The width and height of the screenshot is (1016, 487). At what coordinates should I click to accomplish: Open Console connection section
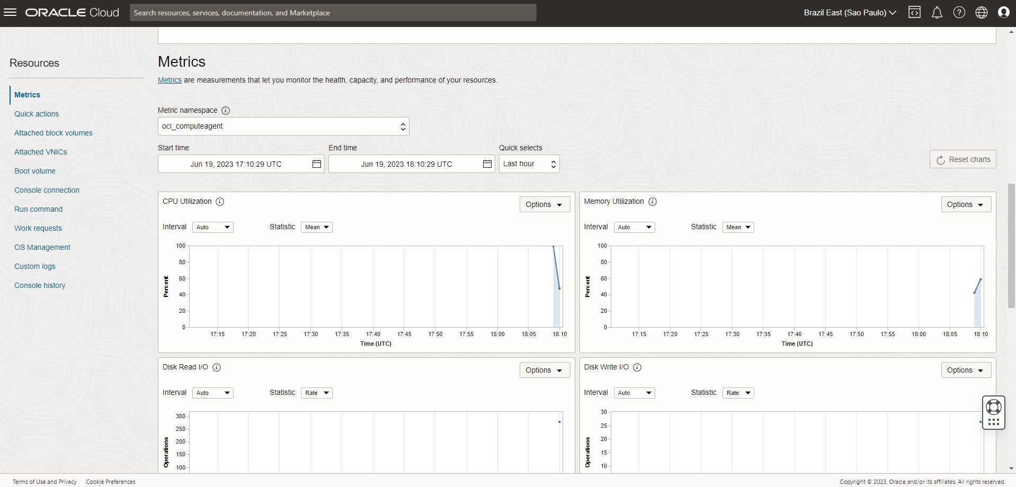pyautogui.click(x=47, y=190)
